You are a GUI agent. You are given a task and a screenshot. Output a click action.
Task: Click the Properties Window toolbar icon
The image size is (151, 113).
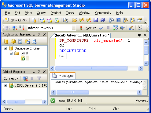(140, 20)
